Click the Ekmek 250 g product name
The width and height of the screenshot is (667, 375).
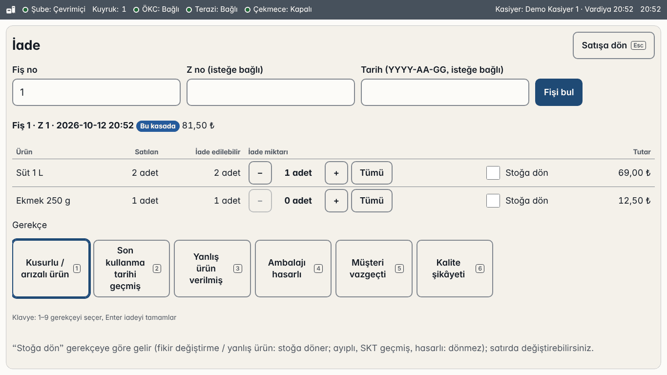click(43, 201)
